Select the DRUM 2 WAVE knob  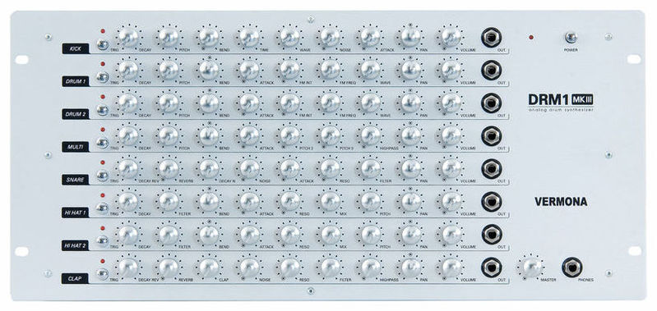[x=370, y=103]
